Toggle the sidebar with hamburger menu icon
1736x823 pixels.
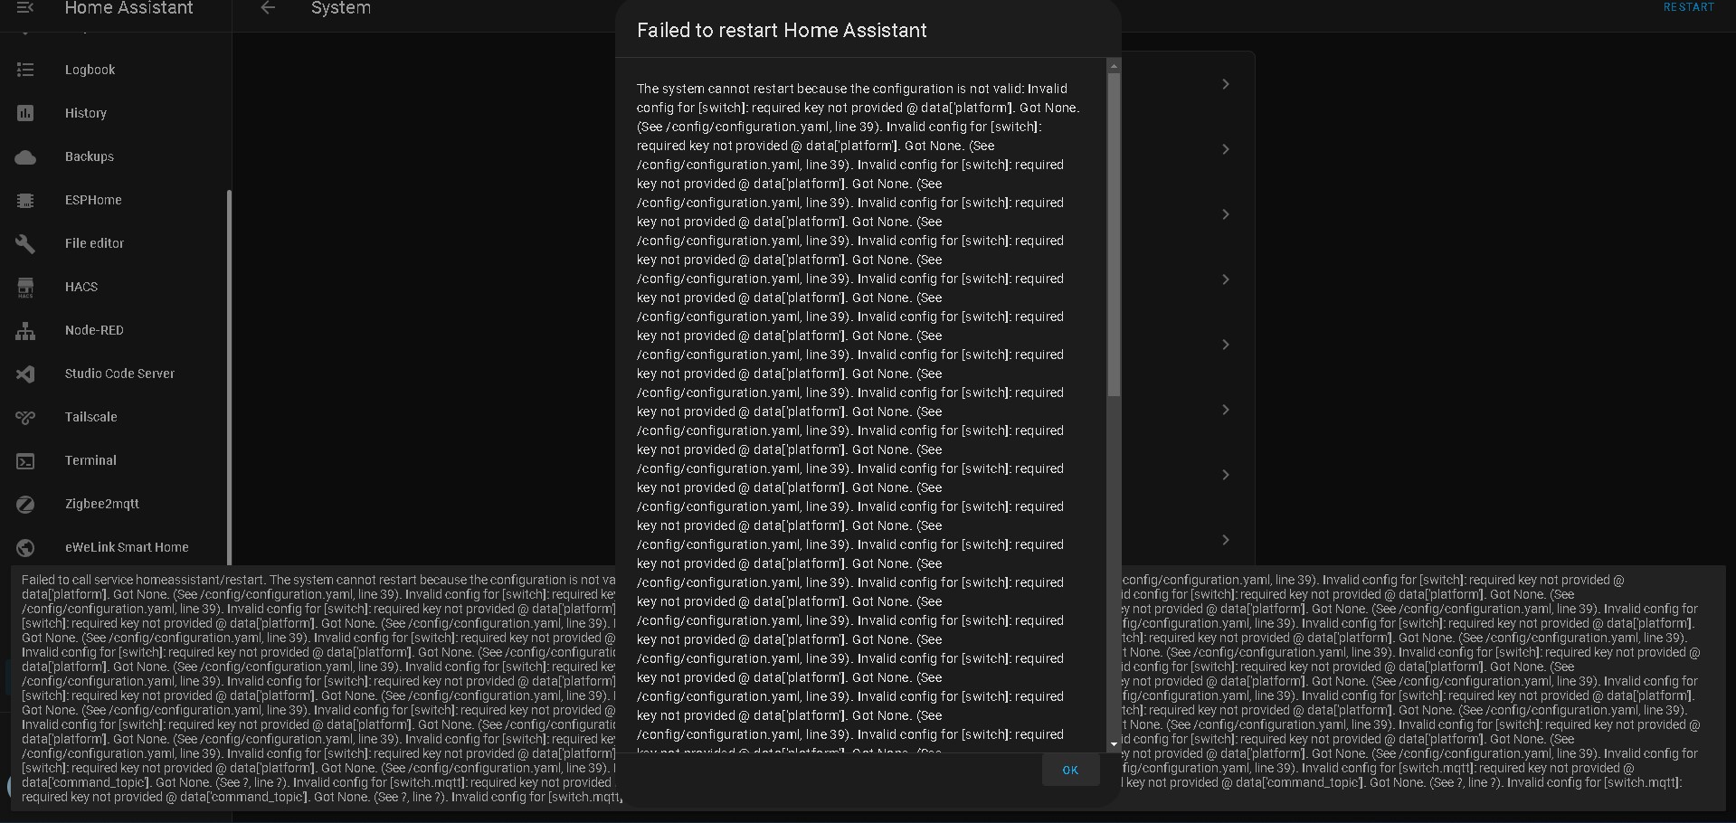(x=25, y=8)
